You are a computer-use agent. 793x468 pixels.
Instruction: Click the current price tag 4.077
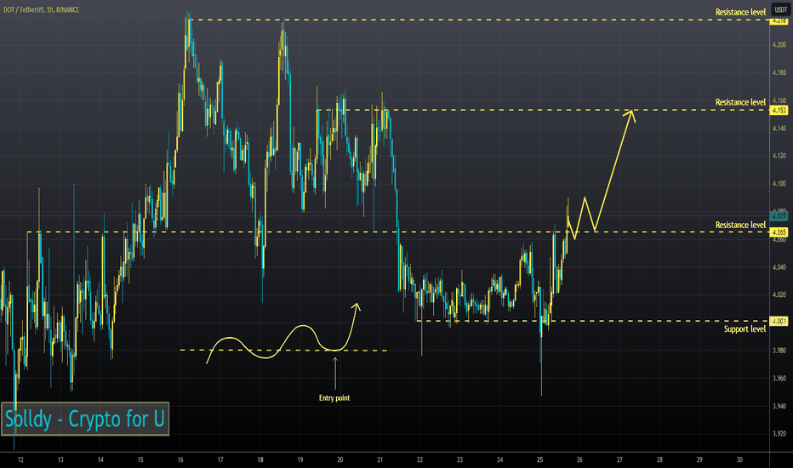pyautogui.click(x=779, y=216)
